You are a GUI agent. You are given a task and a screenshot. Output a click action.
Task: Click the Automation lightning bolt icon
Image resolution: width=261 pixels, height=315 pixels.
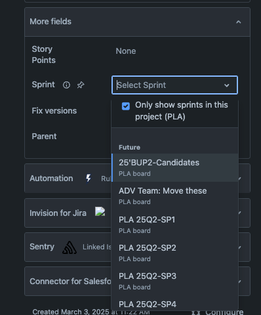pyautogui.click(x=89, y=178)
